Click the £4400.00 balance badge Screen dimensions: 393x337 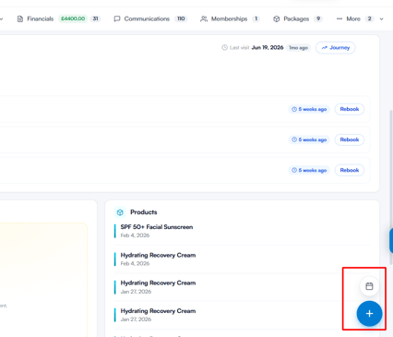tap(73, 18)
